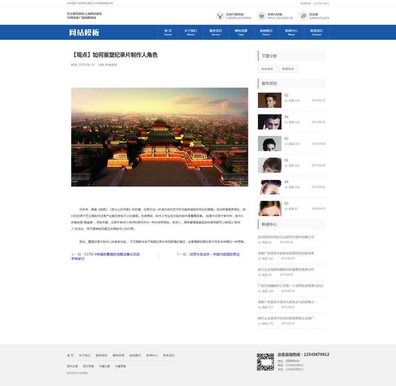This screenshot has width=396, height=386.
Task: Open first service thumbnail with 阅读 169
Action: point(270,100)
